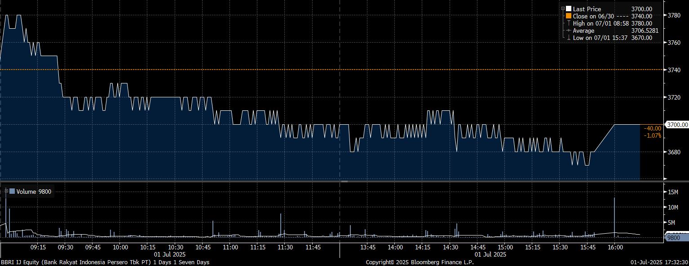This screenshot has width=689, height=266.
Task: Select the Last Price legend label
Action: 587,9
